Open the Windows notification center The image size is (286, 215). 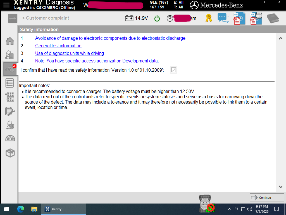277,209
